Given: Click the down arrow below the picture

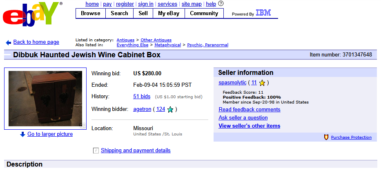Looking at the screenshot, I should tap(22, 134).
